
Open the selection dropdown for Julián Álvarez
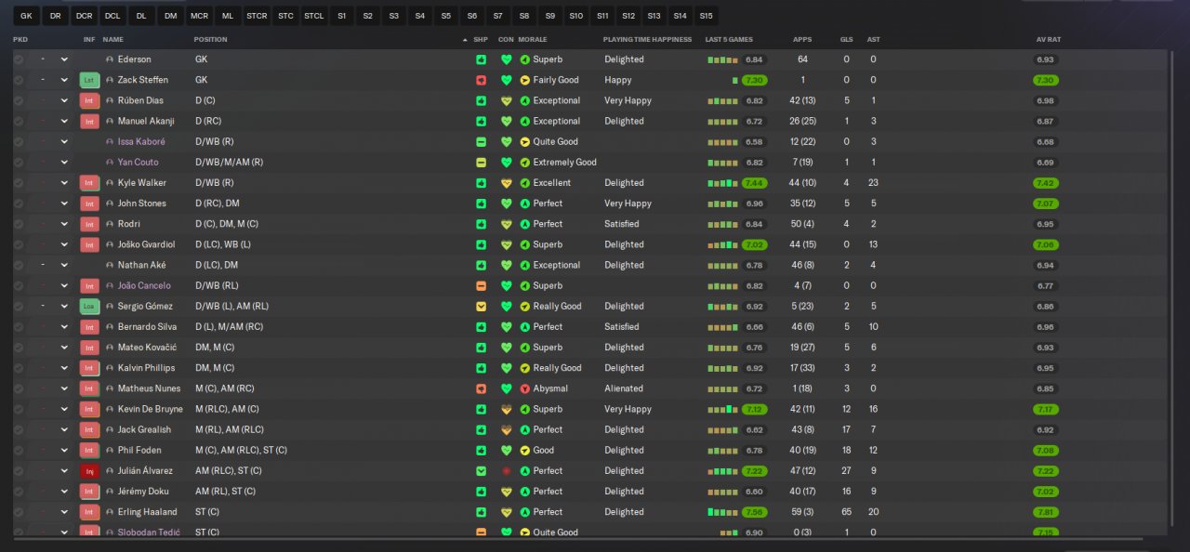pos(64,470)
